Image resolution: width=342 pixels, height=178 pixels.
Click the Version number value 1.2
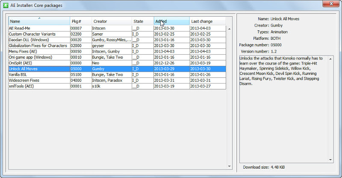click(x=274, y=51)
